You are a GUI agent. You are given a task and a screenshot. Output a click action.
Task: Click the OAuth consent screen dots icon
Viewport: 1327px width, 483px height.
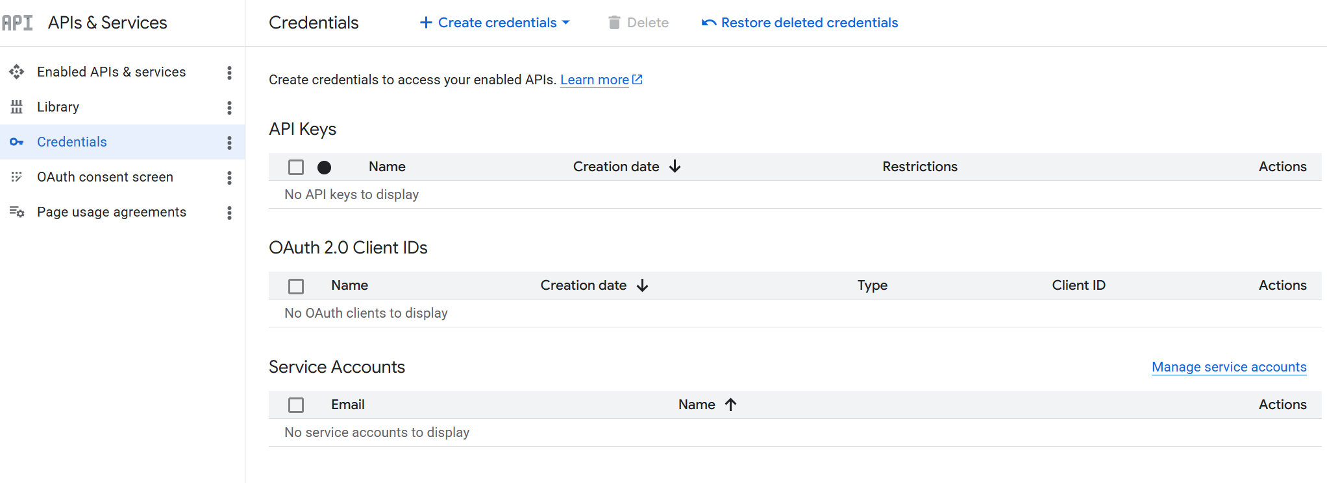[x=17, y=177]
